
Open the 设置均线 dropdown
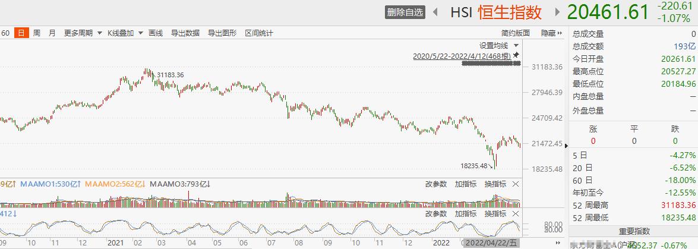coord(499,46)
